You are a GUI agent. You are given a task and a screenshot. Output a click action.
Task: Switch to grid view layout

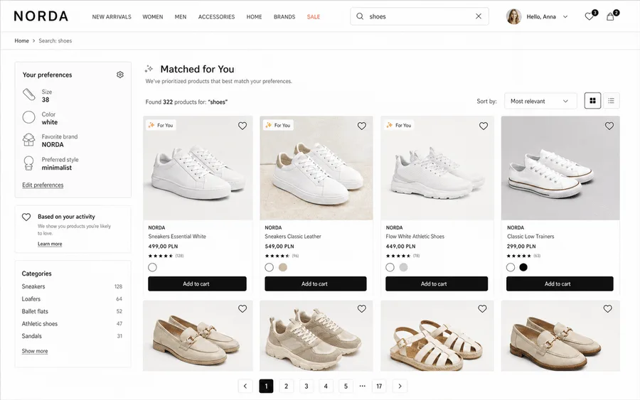pyautogui.click(x=592, y=101)
